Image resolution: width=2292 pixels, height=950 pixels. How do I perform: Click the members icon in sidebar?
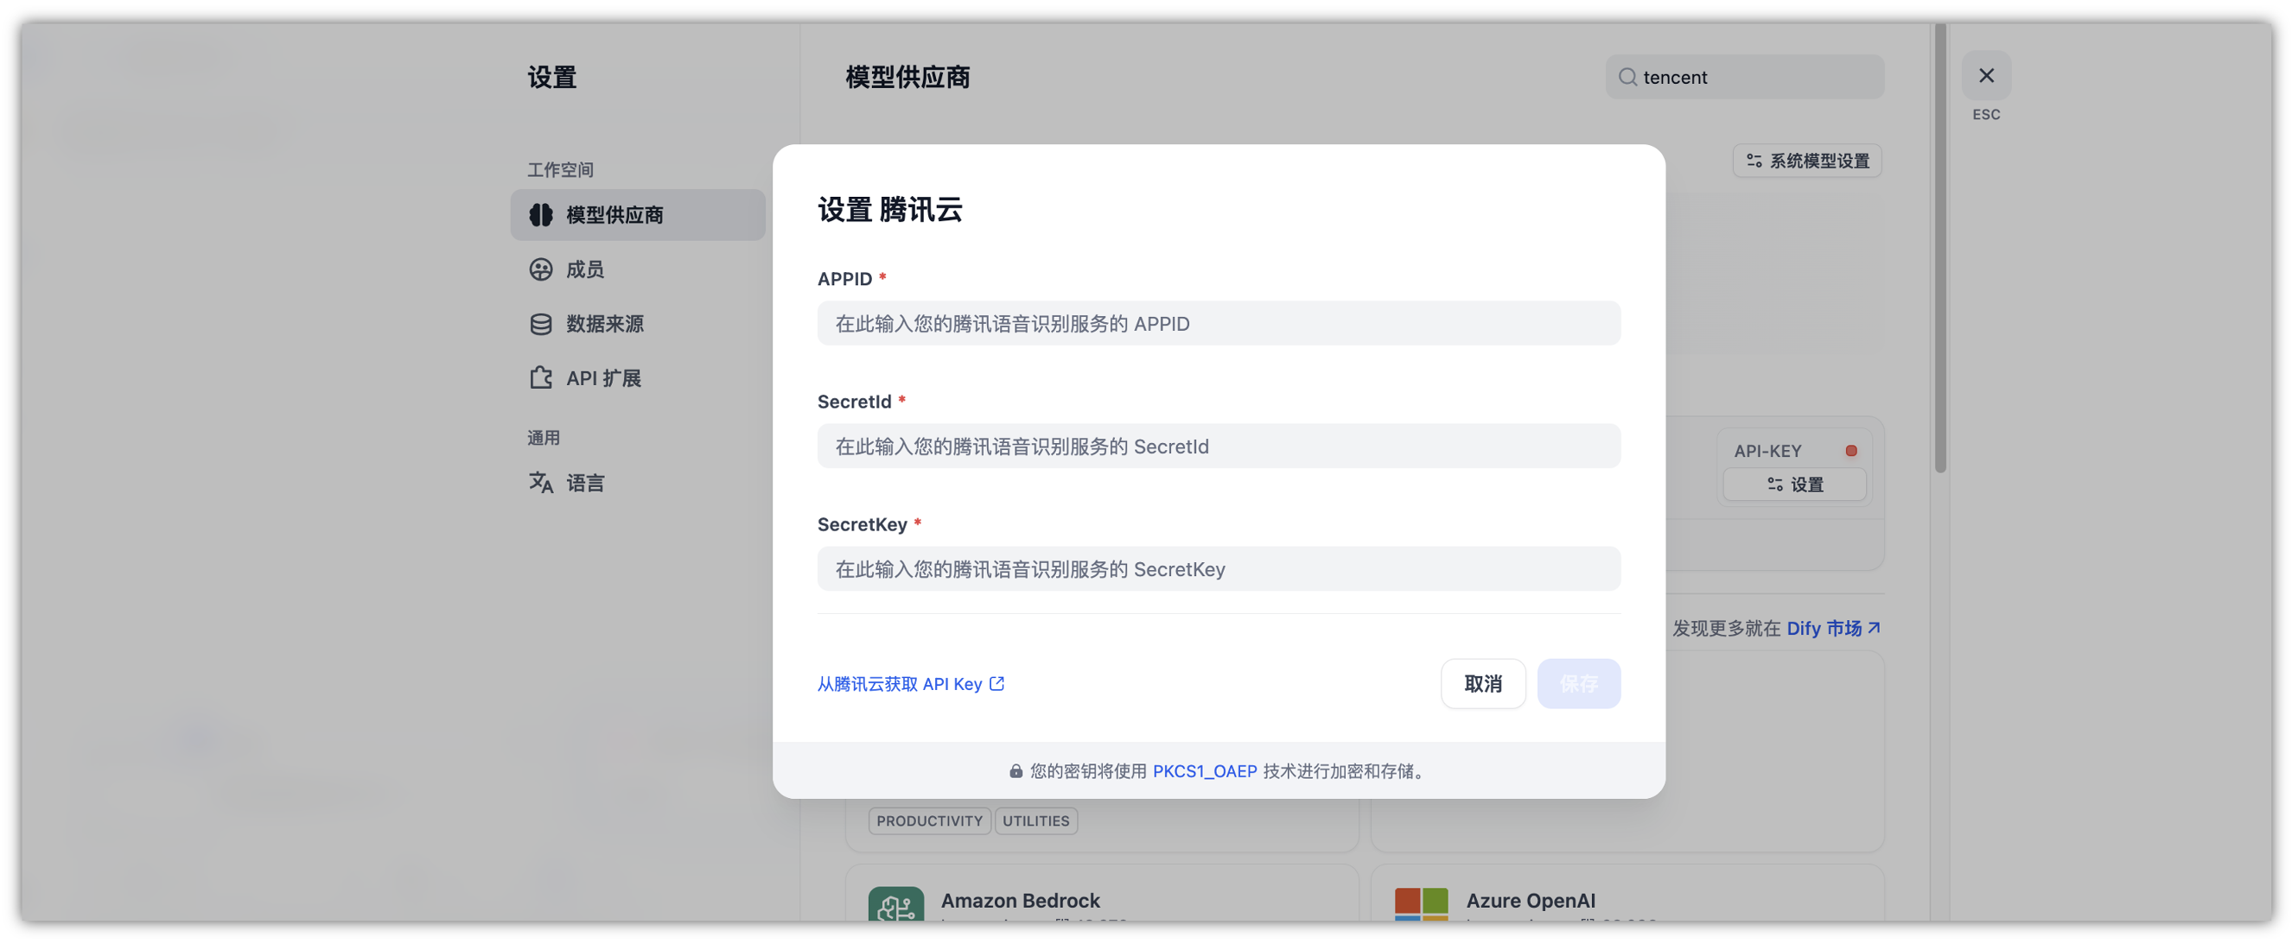point(540,269)
